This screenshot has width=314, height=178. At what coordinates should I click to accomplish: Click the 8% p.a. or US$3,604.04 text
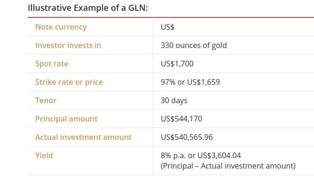(x=201, y=155)
